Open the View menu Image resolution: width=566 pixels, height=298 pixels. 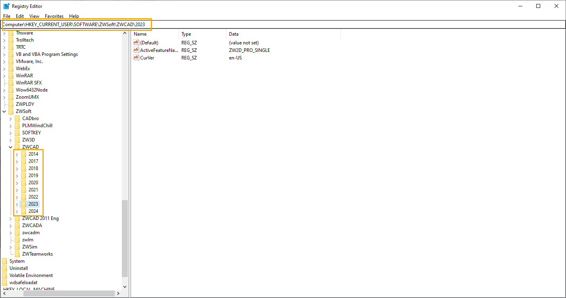tap(35, 16)
